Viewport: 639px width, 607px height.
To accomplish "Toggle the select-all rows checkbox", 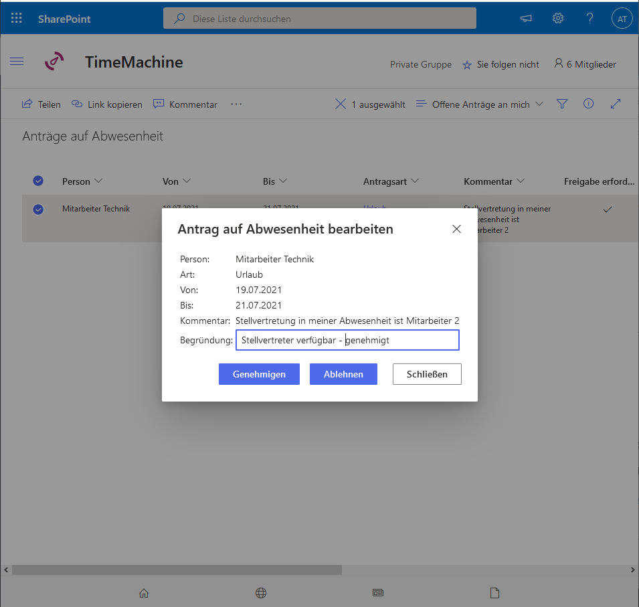I will [x=38, y=181].
